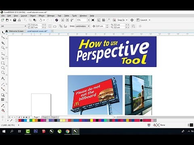Apply layout to all pages
Viewport: 194px width, 145px height.
61,26
